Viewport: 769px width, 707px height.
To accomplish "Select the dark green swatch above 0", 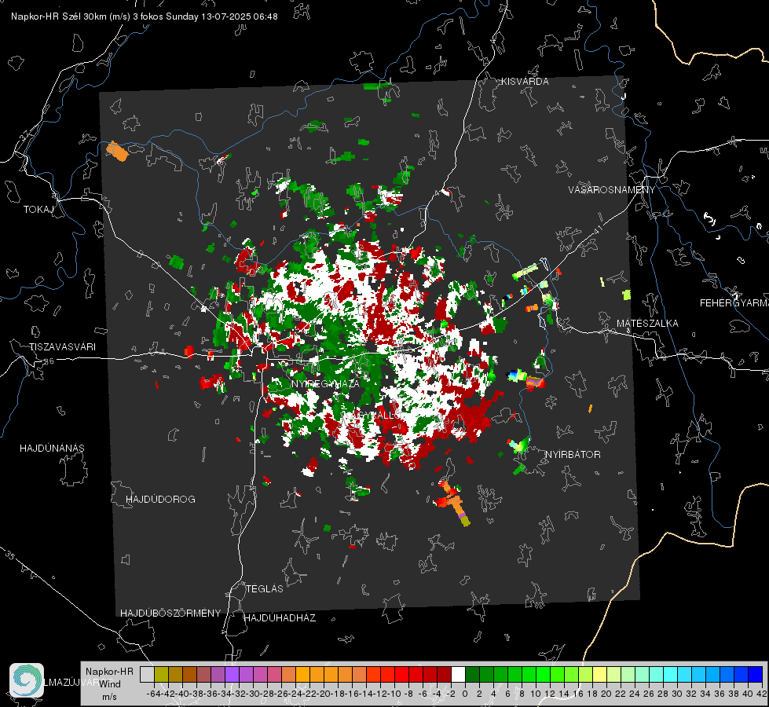I will pyautogui.click(x=472, y=674).
